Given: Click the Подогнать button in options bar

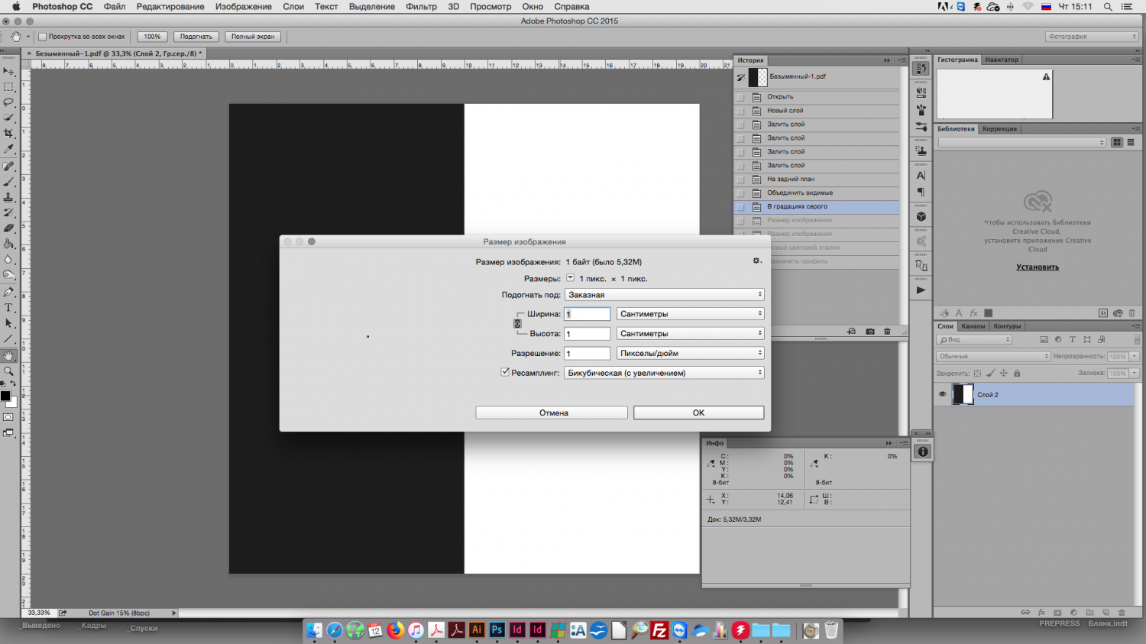Looking at the screenshot, I should pyautogui.click(x=196, y=37).
